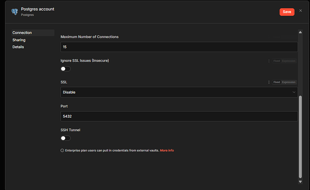This screenshot has width=310, height=190.
Task: Switch to the Details tab
Action: [18, 47]
